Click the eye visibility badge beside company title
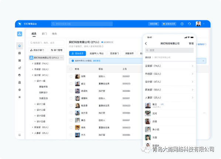The height and width of the screenshot is (159, 221). click(108, 42)
